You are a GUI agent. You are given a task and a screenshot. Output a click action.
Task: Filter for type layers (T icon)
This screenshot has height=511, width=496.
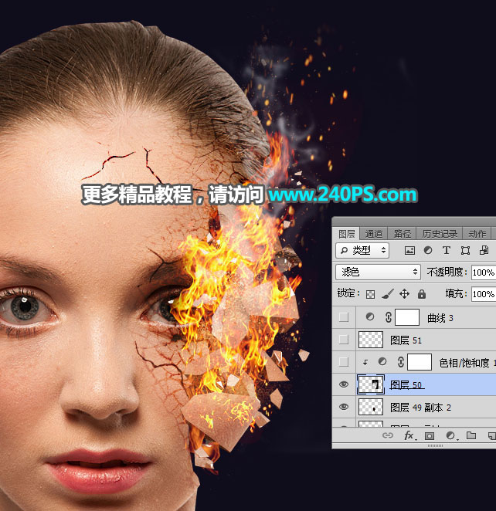click(x=446, y=250)
